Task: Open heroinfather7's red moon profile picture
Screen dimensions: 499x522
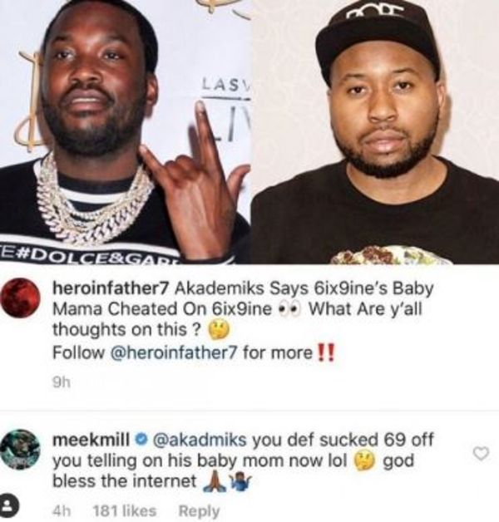Action: click(20, 298)
